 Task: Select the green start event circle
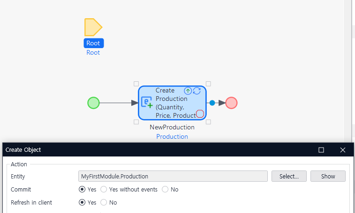(x=93, y=103)
